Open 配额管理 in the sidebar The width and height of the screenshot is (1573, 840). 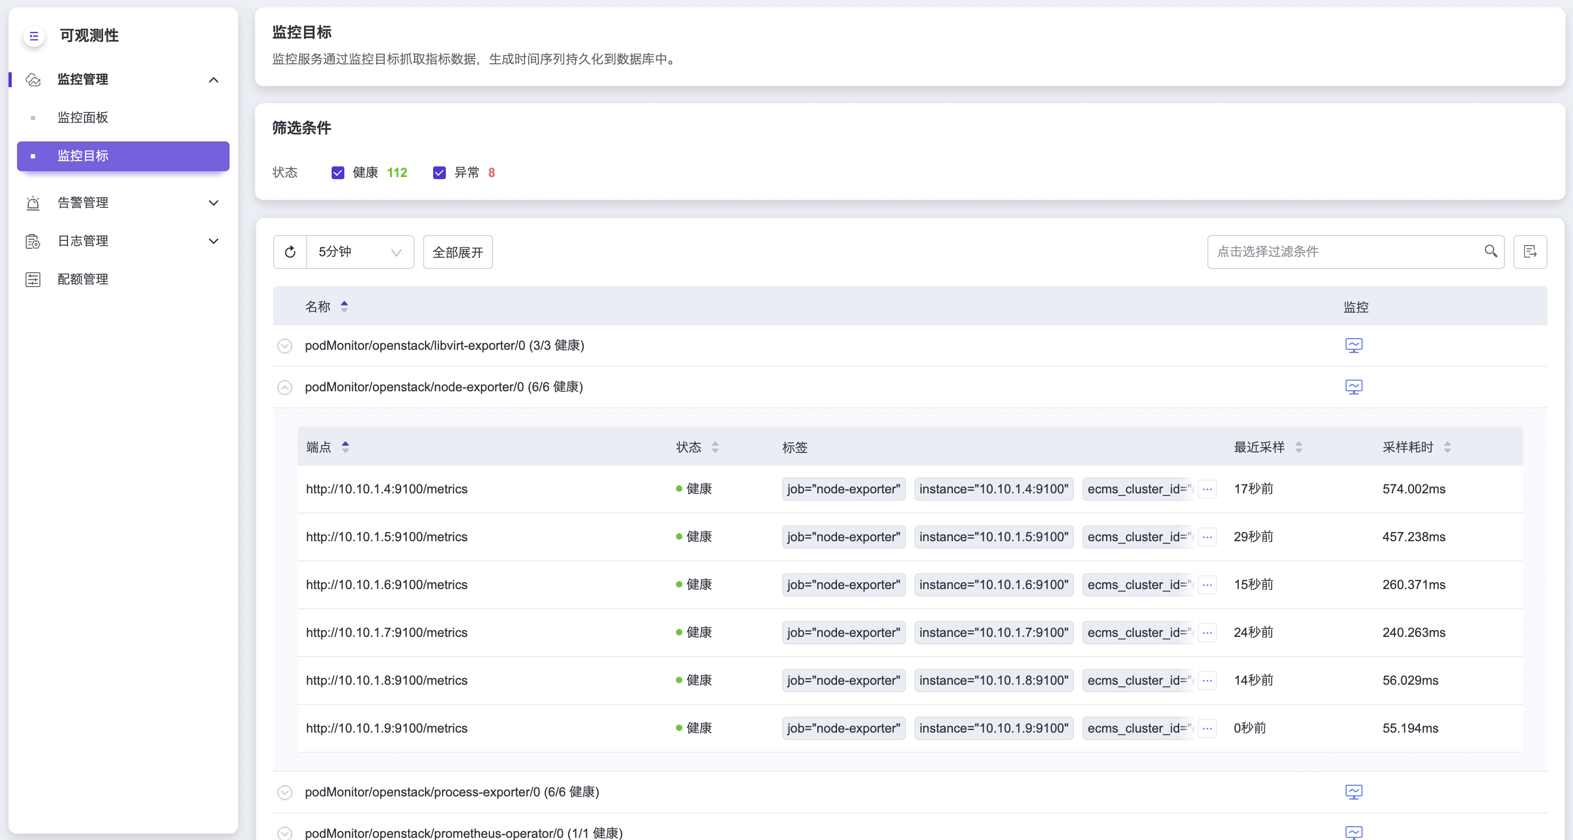pyautogui.click(x=83, y=279)
